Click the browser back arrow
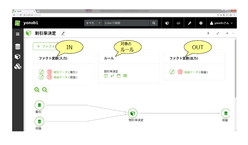This screenshot has height=145, width=248. 14,15
